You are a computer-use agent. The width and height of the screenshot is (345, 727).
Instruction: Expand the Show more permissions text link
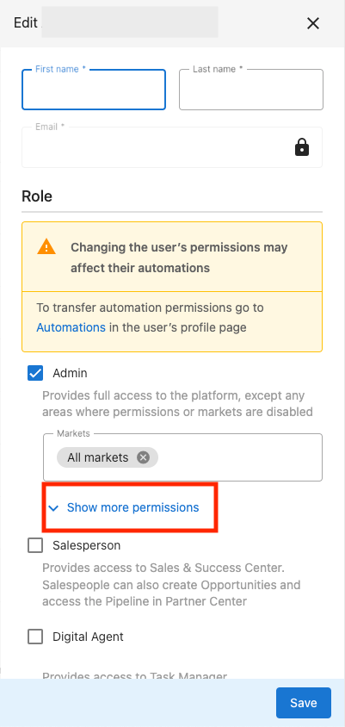click(x=132, y=507)
